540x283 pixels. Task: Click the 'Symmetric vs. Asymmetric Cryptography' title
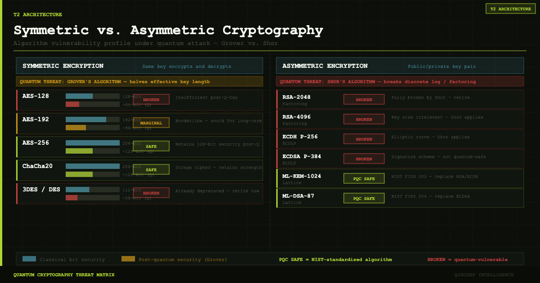tap(168, 31)
